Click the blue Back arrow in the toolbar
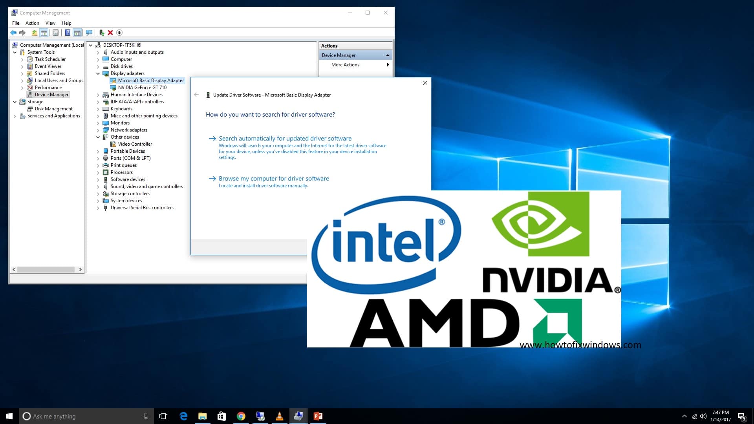 click(x=13, y=33)
